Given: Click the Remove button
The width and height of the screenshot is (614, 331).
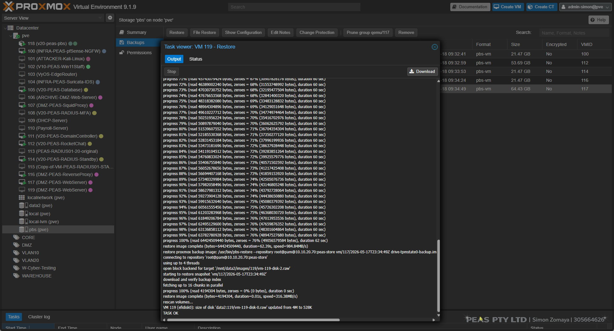Looking at the screenshot, I should pyautogui.click(x=406, y=32).
